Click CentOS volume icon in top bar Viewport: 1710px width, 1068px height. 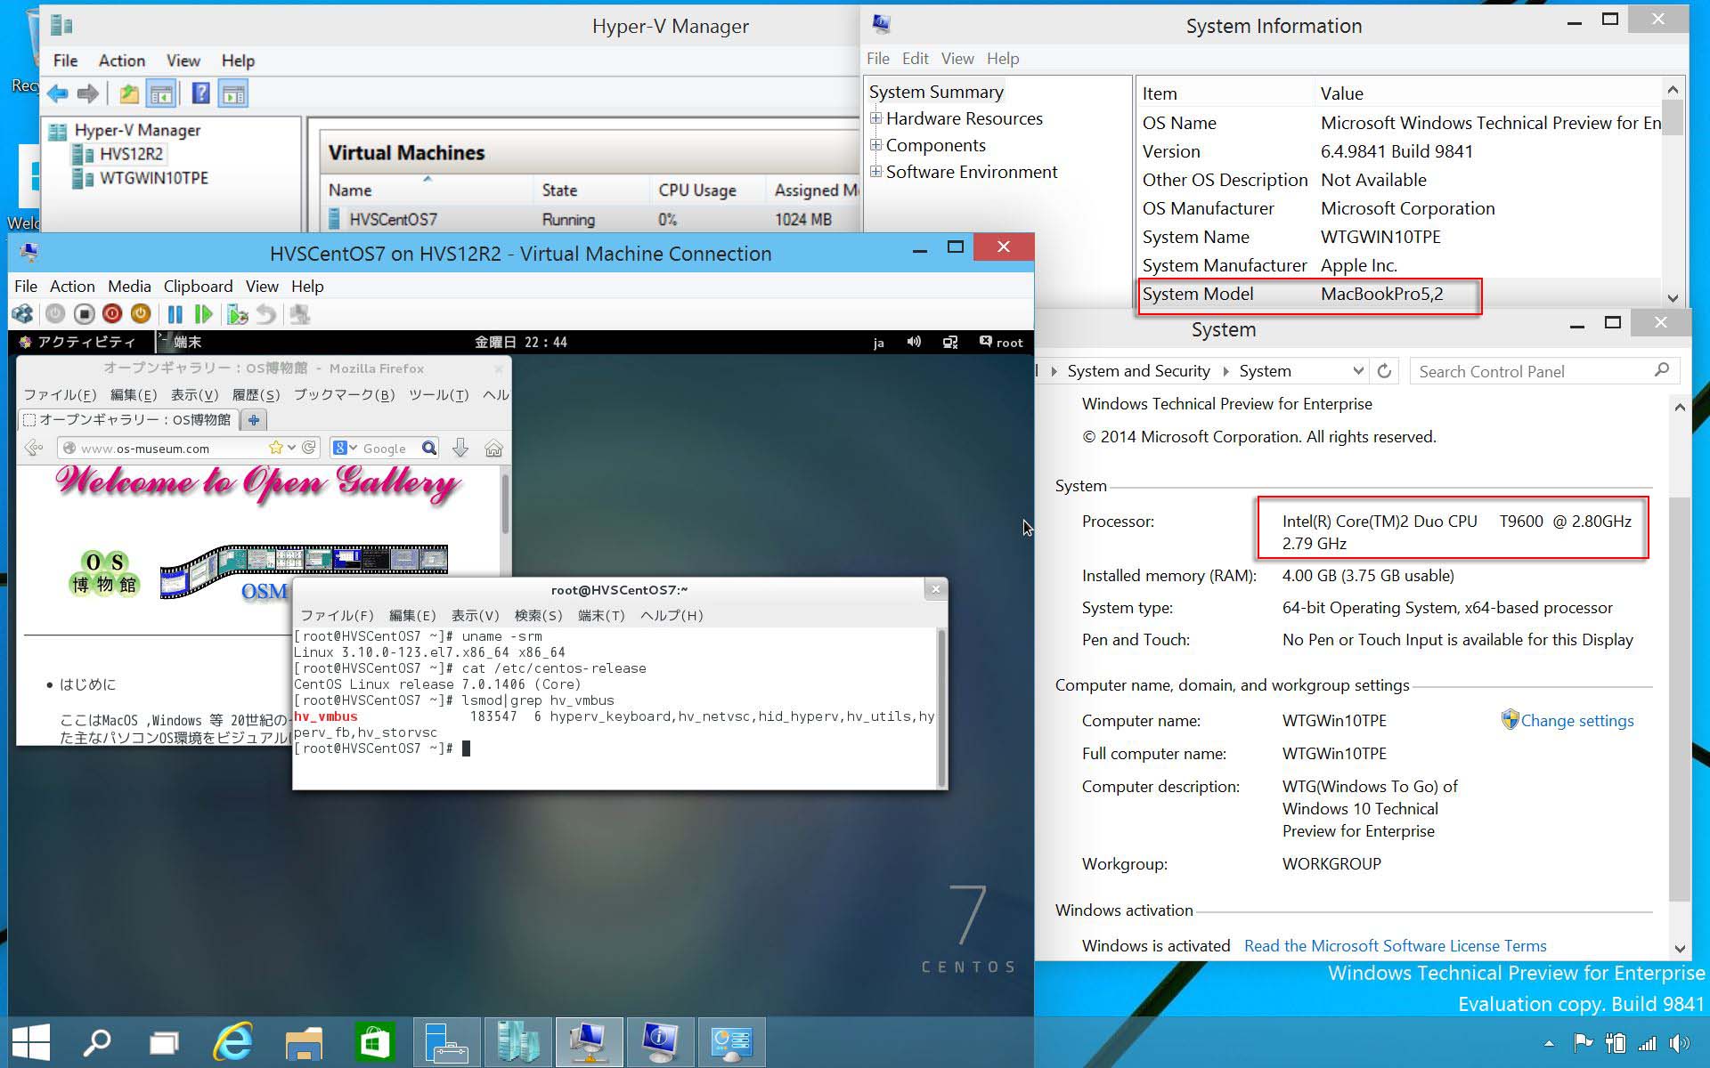[x=914, y=342]
